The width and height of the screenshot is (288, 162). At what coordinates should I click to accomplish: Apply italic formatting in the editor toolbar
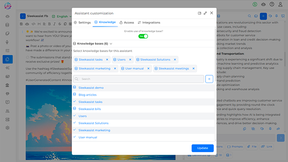(x=54, y=24)
